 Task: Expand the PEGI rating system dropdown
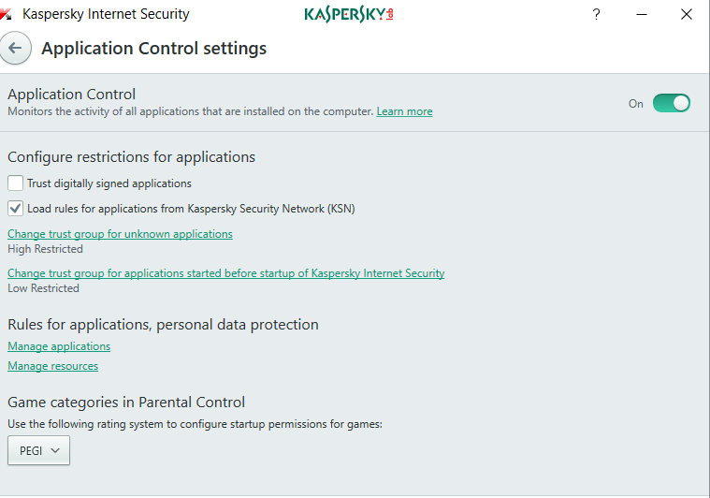(38, 451)
